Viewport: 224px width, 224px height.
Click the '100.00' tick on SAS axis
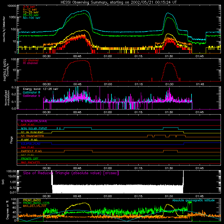tap(11, 171)
